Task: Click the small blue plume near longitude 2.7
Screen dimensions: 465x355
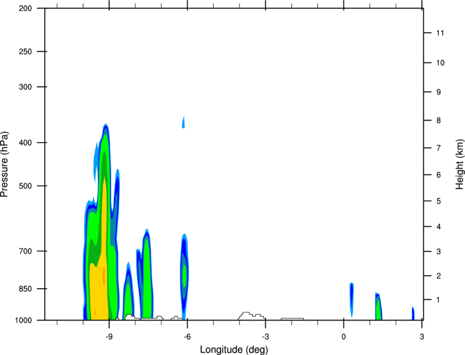Action: [x=413, y=313]
